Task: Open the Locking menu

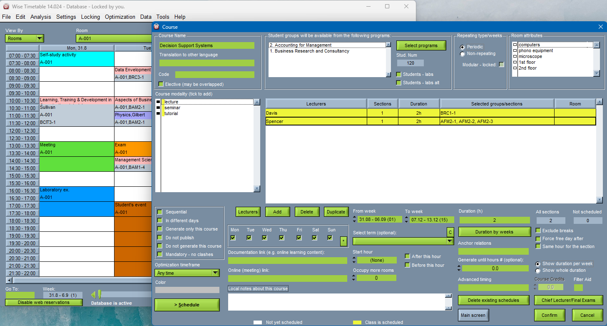Action: [x=90, y=17]
